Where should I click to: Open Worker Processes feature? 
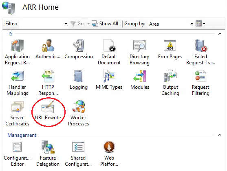(79, 107)
